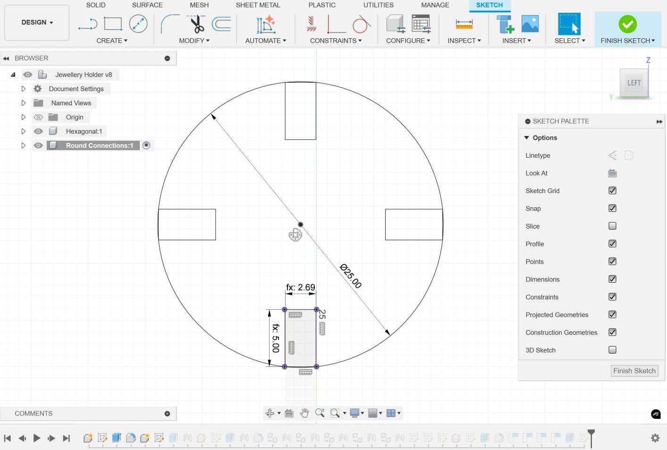The width and height of the screenshot is (667, 450).
Task: Play the timeline
Action: pyautogui.click(x=37, y=438)
